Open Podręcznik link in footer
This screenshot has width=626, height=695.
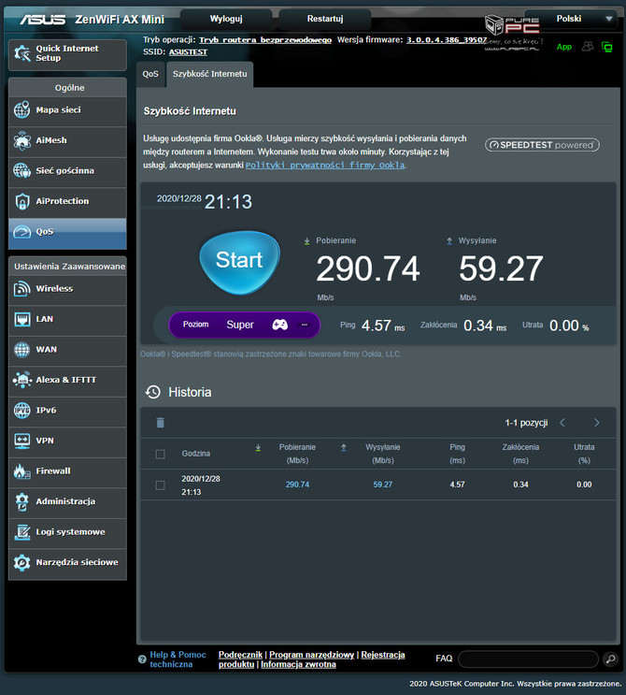pos(240,655)
